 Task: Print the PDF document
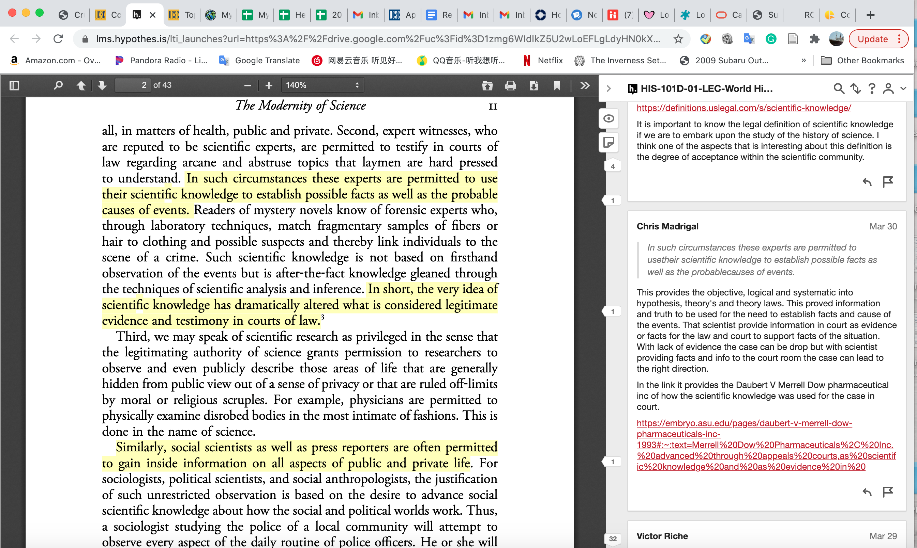[x=511, y=85]
